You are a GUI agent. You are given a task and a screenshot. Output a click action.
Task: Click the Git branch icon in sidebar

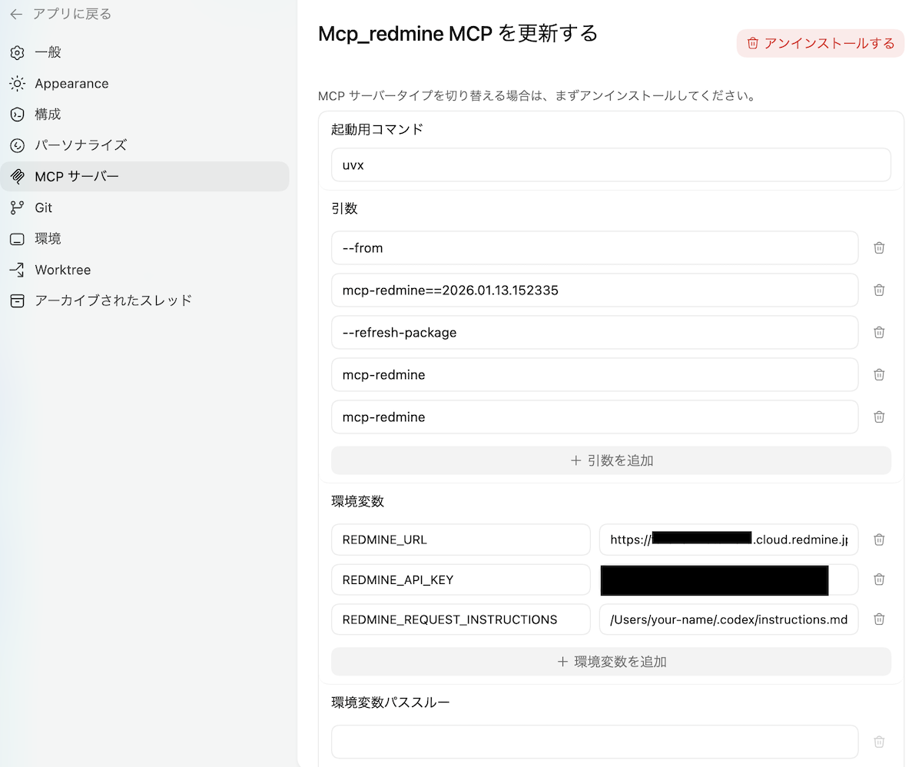[17, 208]
